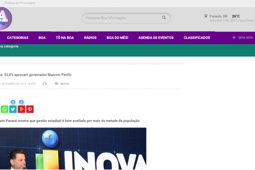Screen dimensions: 255x170
Task: Open AGENDA DE EVENTOS
Action: tap(156, 38)
